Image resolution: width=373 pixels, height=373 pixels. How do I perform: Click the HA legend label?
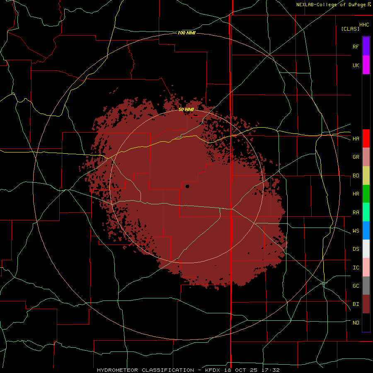click(356, 139)
